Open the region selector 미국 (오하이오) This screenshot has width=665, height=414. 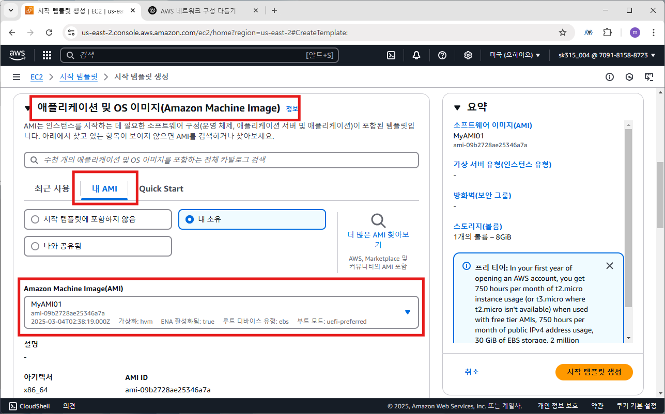(515, 55)
